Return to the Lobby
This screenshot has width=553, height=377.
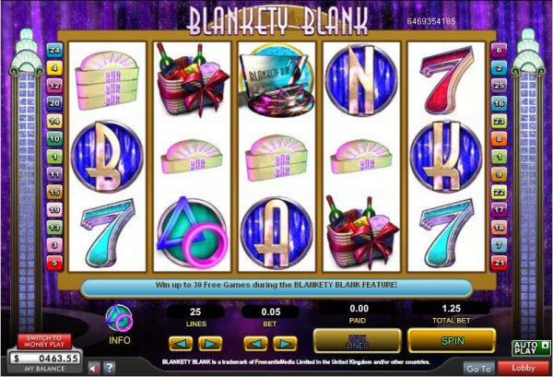524,368
